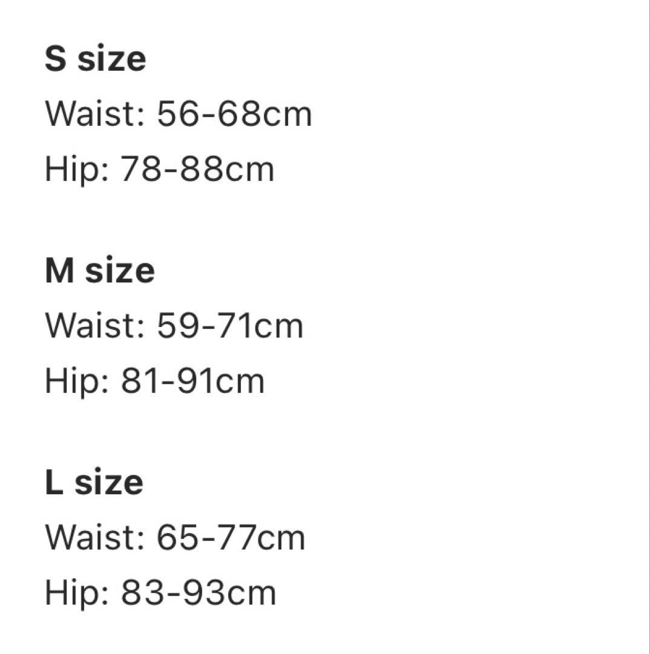Select the "Hip:" label under L size
650x654 pixels.
click(x=76, y=593)
